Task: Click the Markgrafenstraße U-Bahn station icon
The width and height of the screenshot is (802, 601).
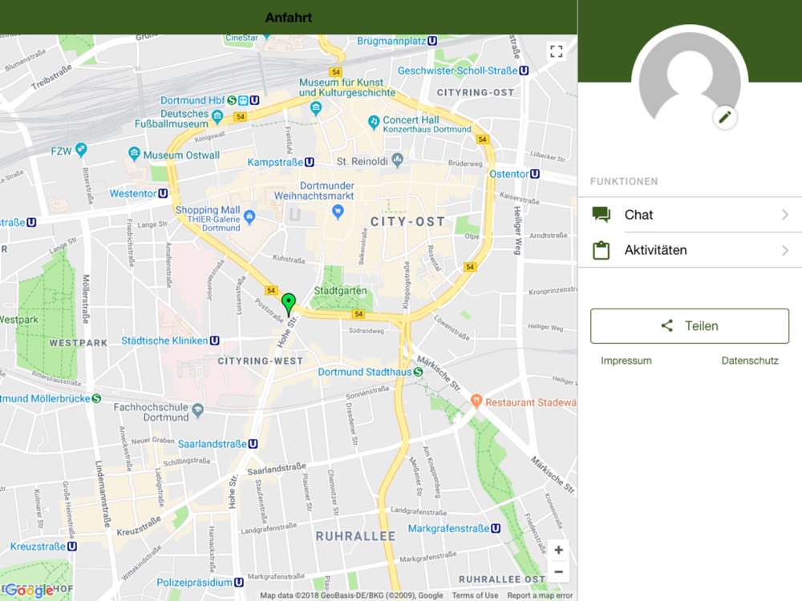Action: (x=496, y=528)
